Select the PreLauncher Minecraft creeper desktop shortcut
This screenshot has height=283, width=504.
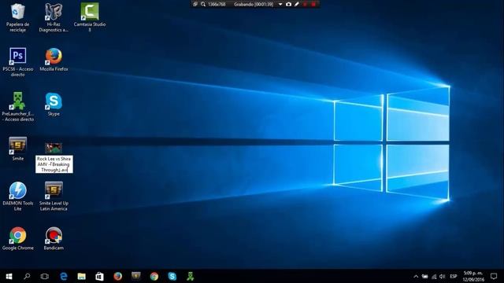pos(17,107)
